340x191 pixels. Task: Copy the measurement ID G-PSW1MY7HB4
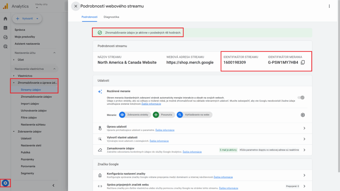[x=303, y=62]
